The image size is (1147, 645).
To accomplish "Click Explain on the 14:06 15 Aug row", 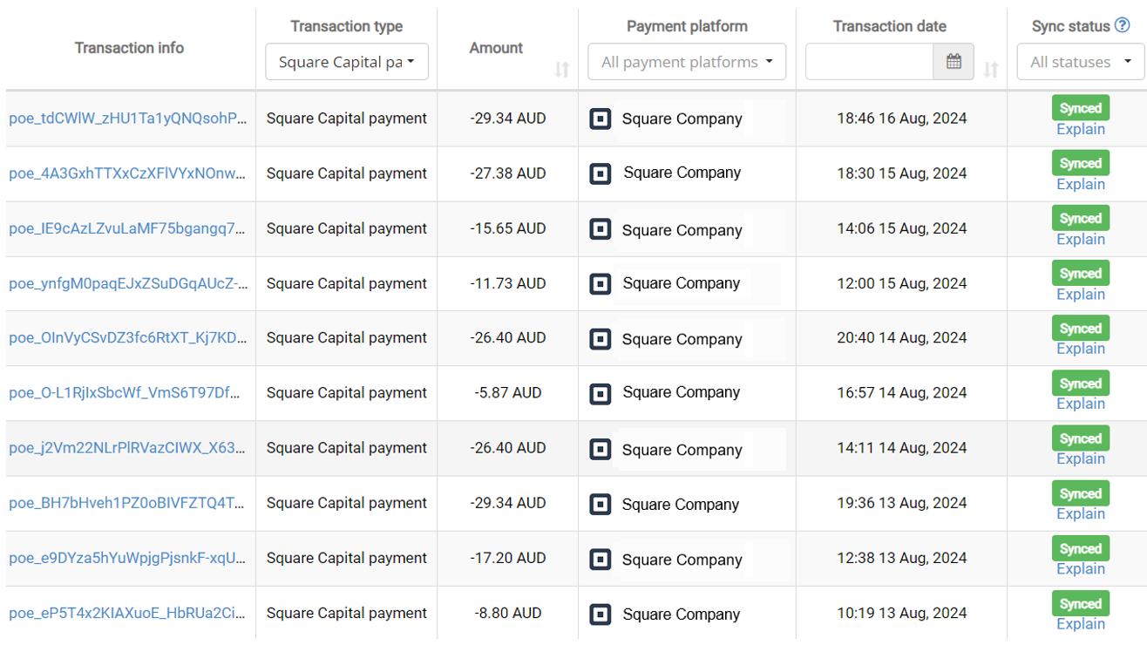I will pyautogui.click(x=1080, y=239).
